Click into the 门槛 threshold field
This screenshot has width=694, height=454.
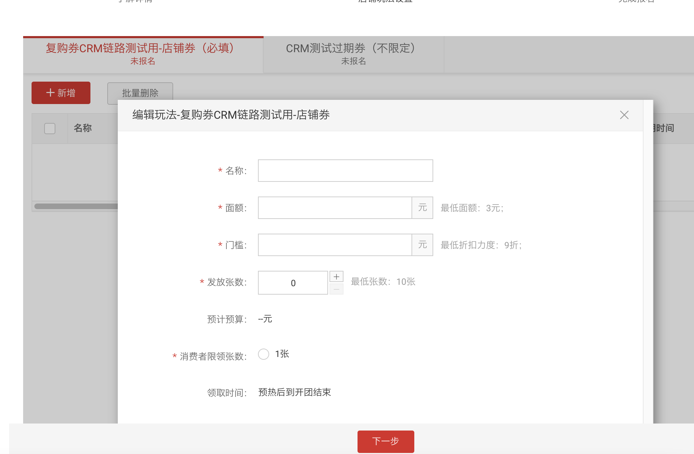[335, 245]
